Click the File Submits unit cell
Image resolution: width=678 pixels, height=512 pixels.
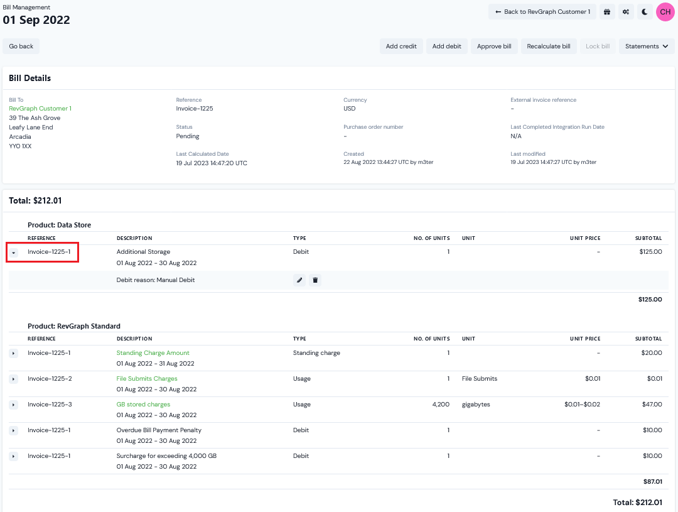[480, 379]
